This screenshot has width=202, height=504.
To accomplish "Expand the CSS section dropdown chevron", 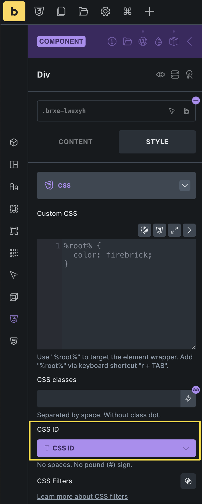I will [185, 185].
